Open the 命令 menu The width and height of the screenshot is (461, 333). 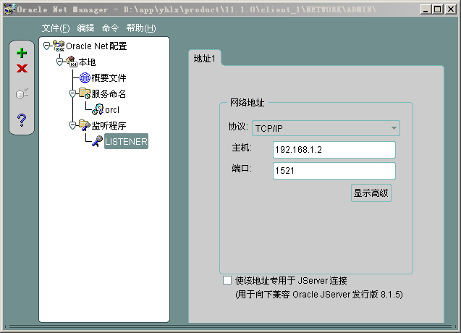[110, 28]
